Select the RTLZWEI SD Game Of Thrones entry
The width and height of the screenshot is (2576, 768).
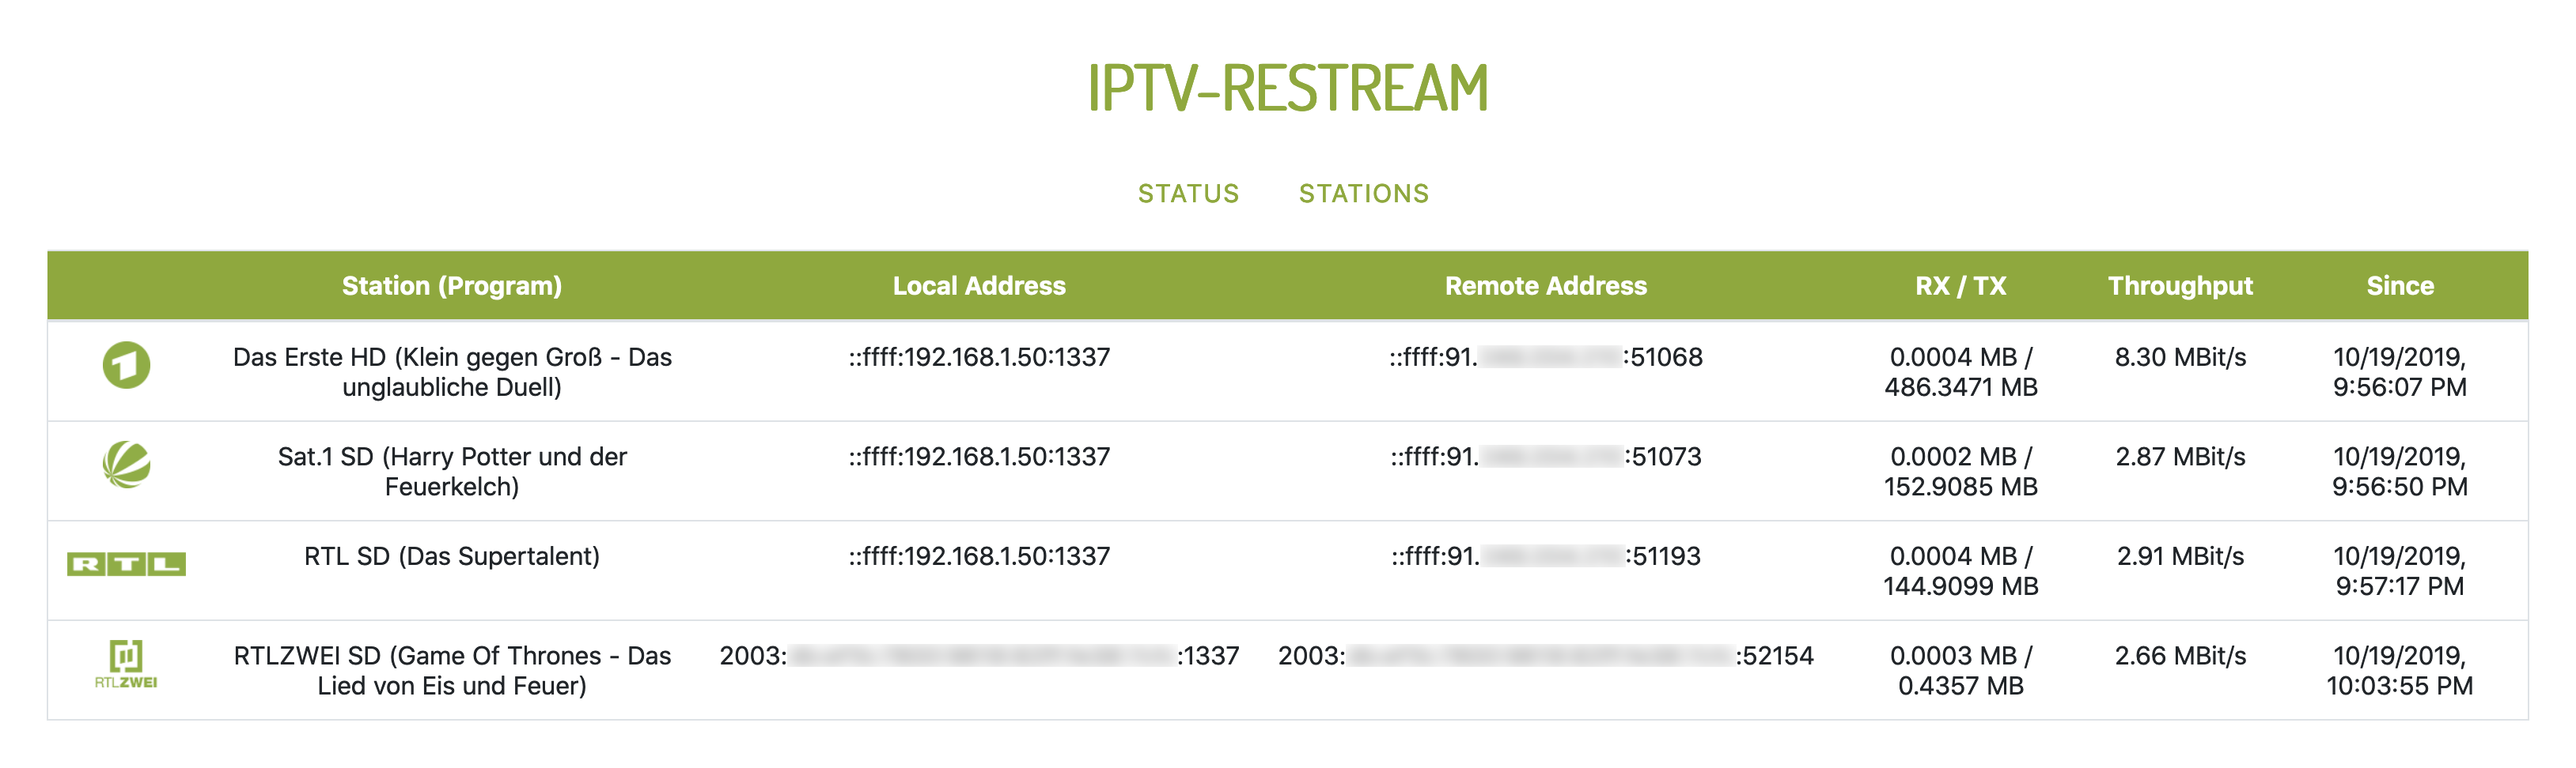click(x=451, y=670)
